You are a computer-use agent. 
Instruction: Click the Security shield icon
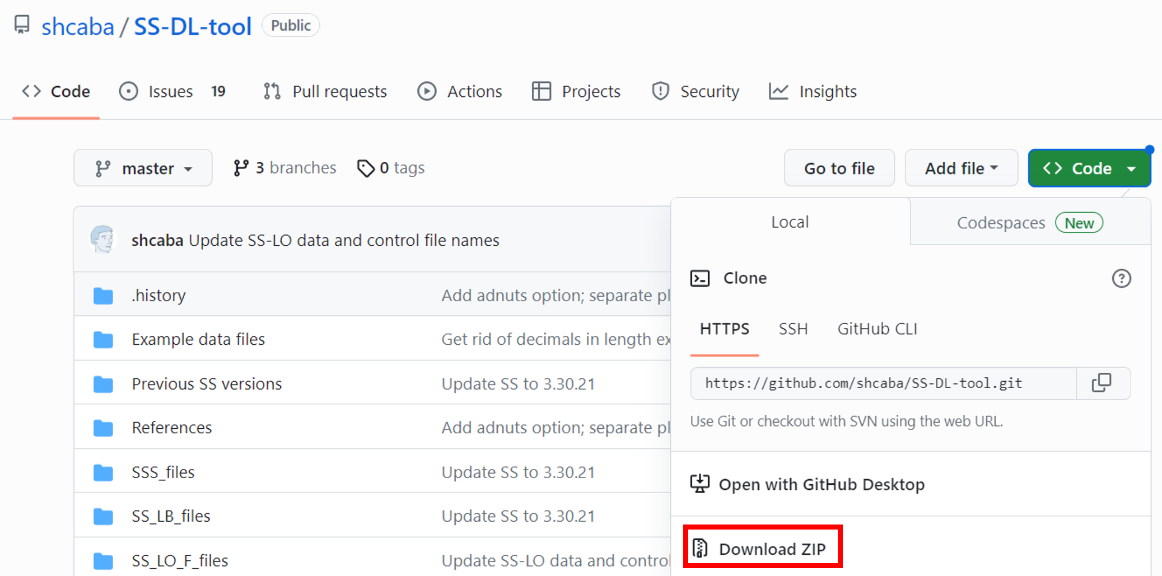pyautogui.click(x=661, y=91)
